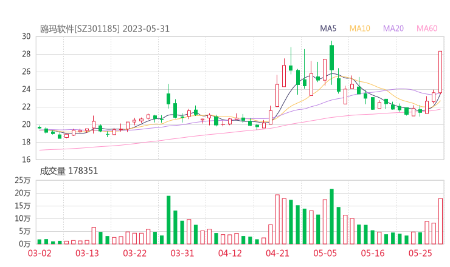Click the 03-02 date axis label
Image resolution: width=450 pixels, height=267 pixels.
coord(40,253)
